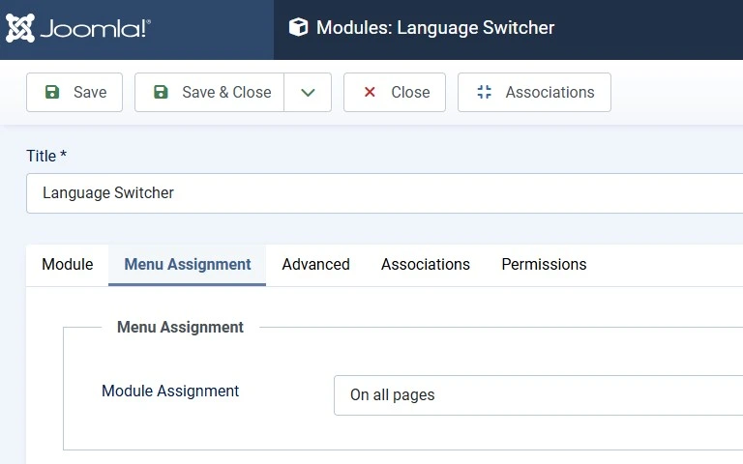743x464 pixels.
Task: Go to the Associations tab
Action: pos(426,265)
